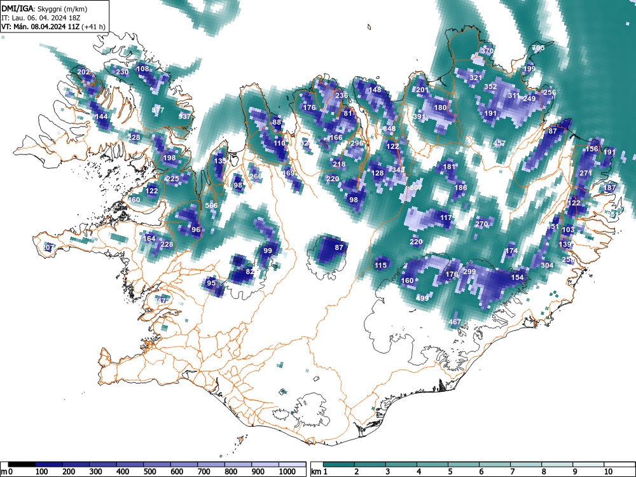Click the visibility value 807

tap(416, 188)
